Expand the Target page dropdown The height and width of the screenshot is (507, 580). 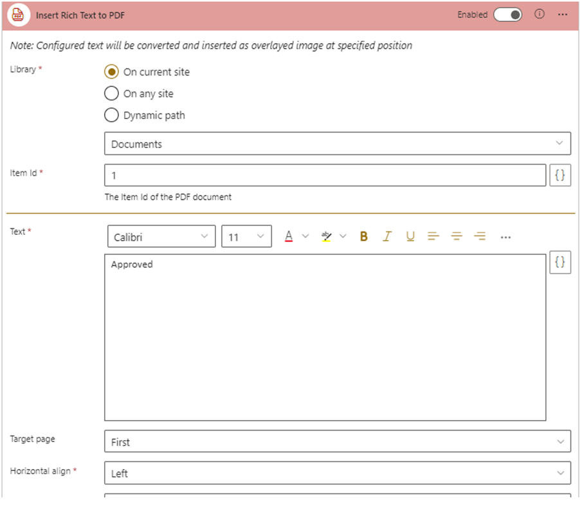click(x=337, y=442)
